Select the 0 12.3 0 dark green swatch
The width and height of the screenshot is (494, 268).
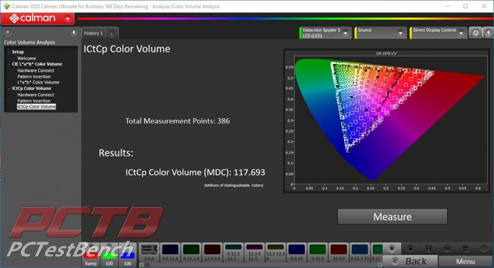pos(191,252)
